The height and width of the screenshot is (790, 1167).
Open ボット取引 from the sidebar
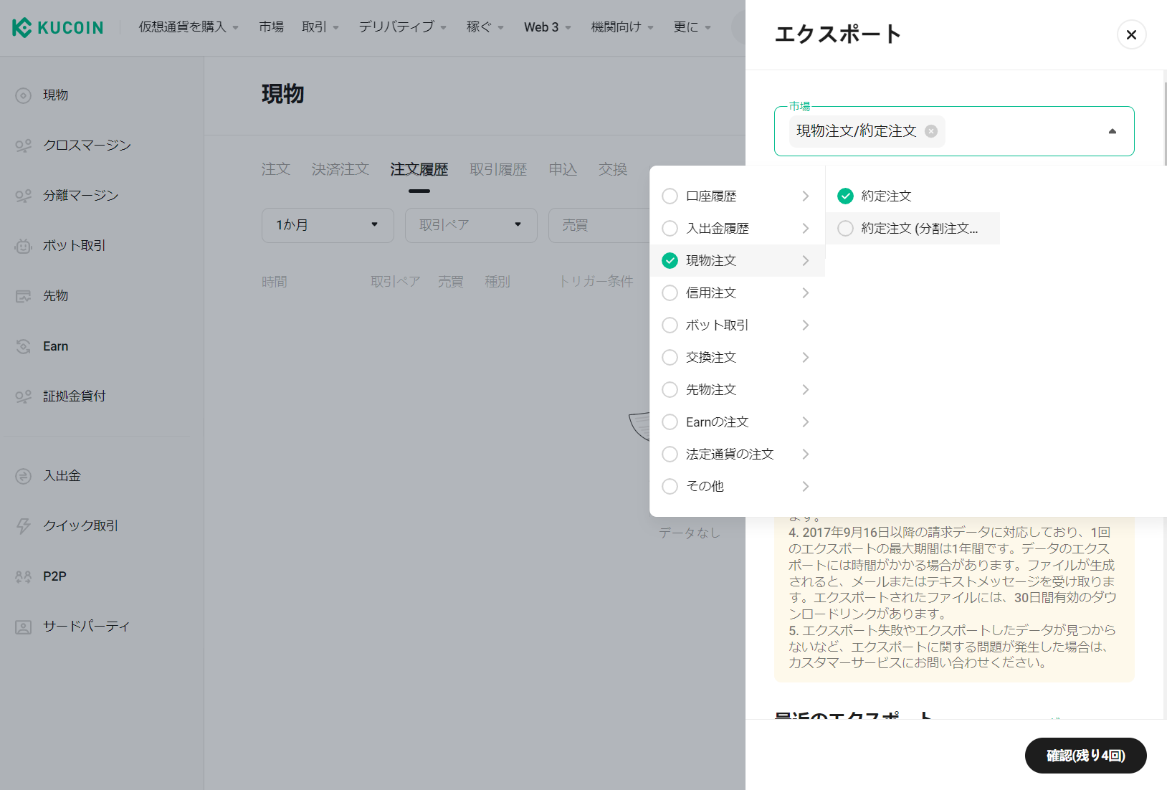click(72, 245)
